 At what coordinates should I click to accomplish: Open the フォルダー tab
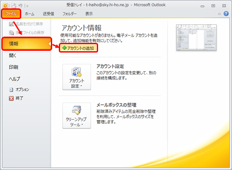69,14
